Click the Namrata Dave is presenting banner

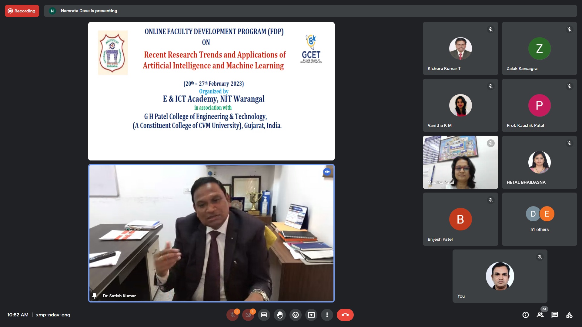(310, 11)
